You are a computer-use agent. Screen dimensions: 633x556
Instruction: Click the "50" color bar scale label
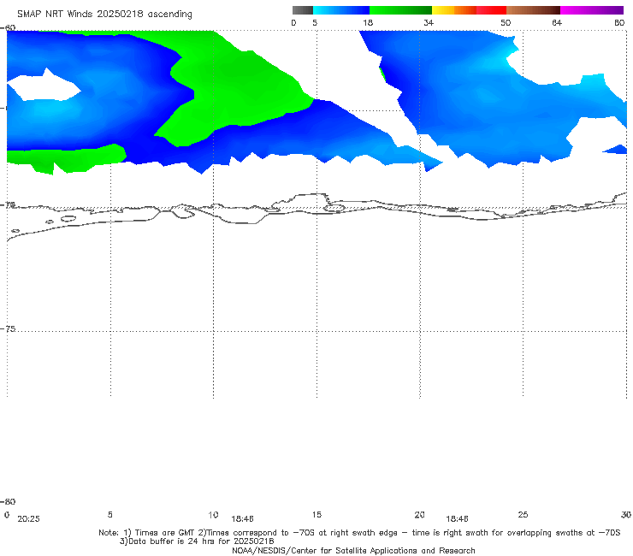pos(506,22)
